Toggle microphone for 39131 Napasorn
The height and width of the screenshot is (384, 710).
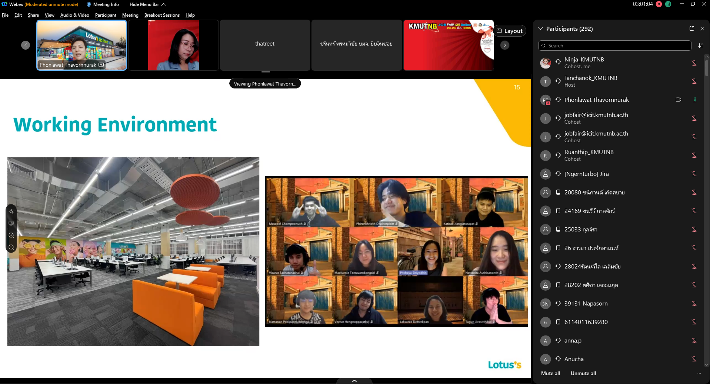(694, 303)
